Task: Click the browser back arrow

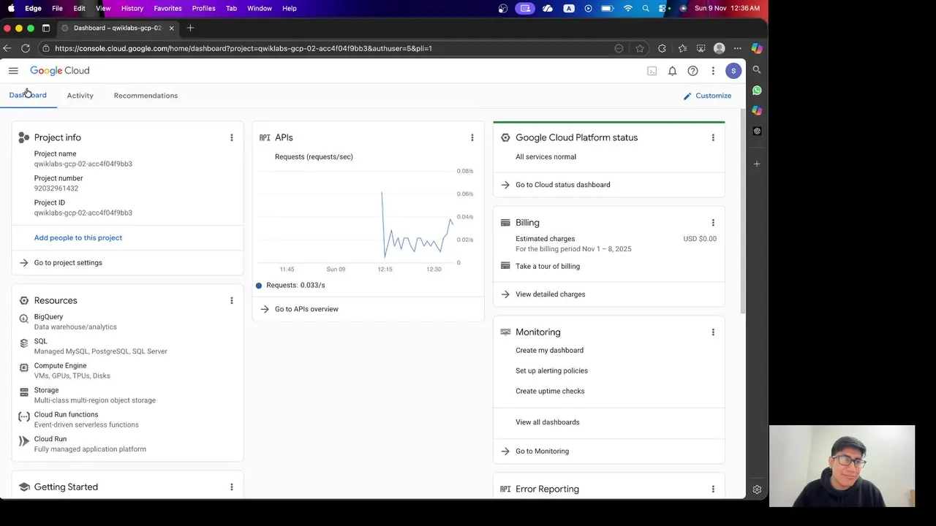Action: click(7, 48)
